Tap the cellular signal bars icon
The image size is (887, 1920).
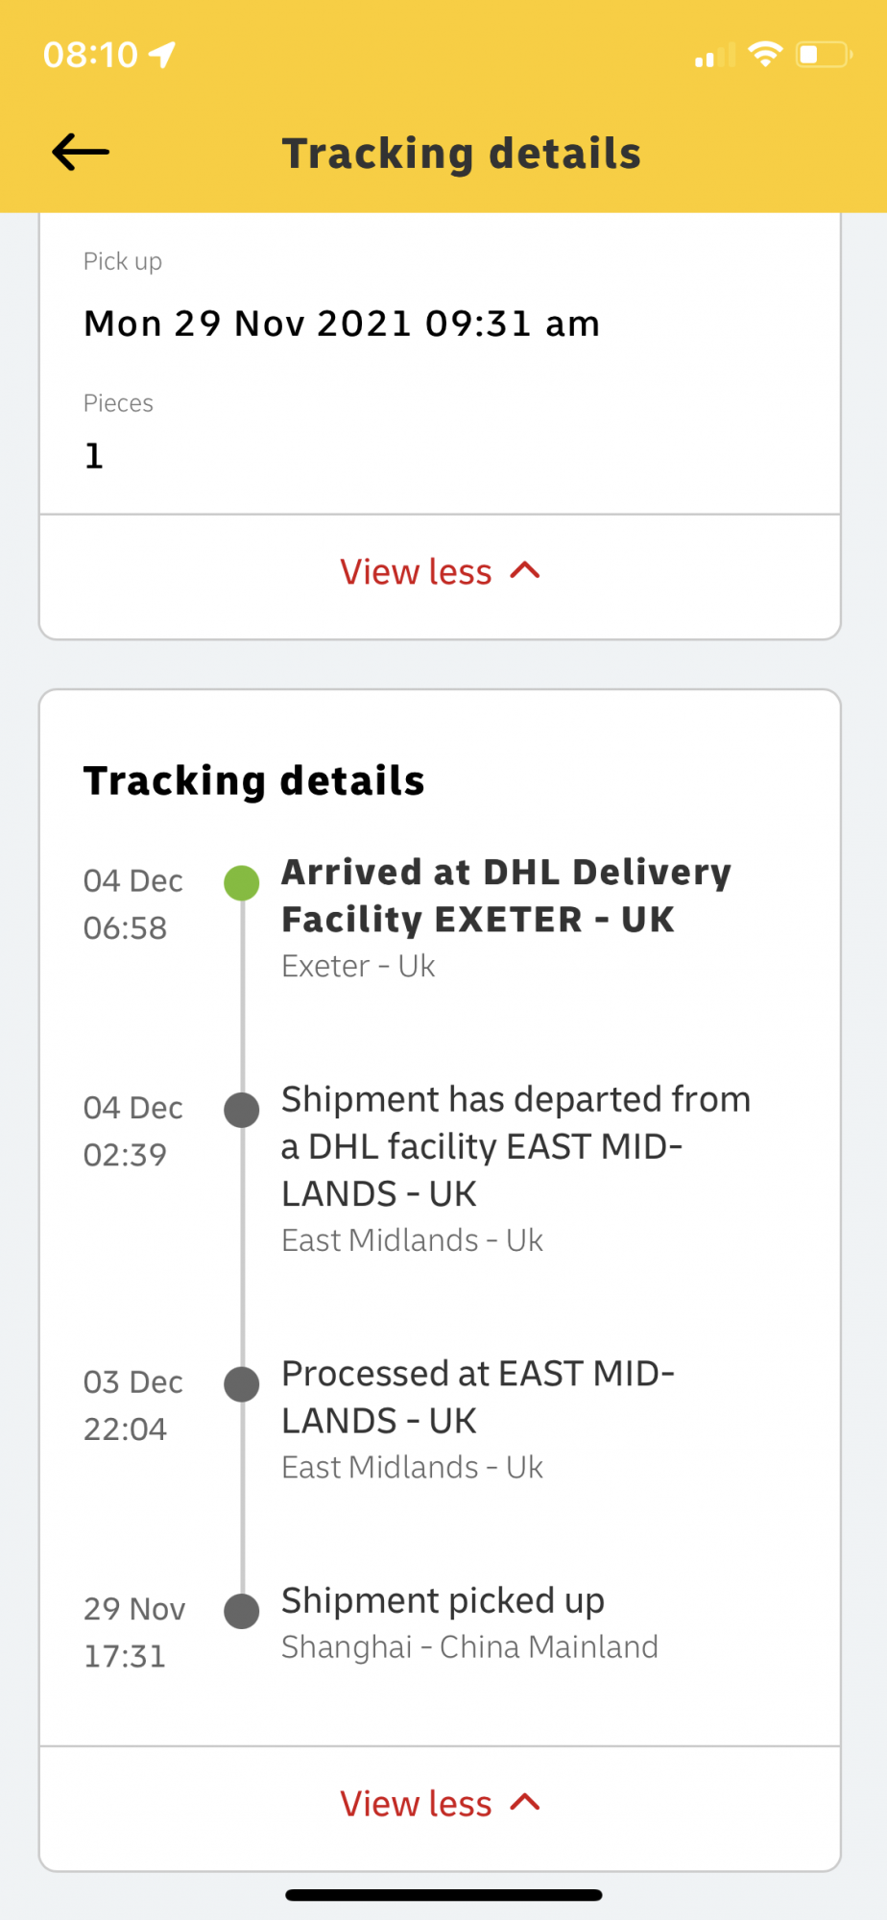tap(715, 56)
